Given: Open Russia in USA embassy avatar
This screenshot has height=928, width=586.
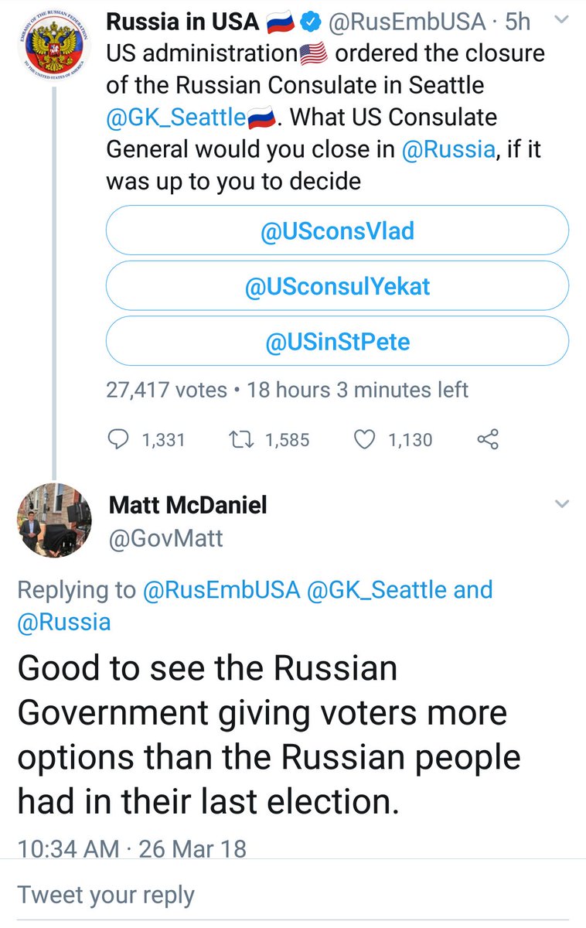Looking at the screenshot, I should (52, 47).
